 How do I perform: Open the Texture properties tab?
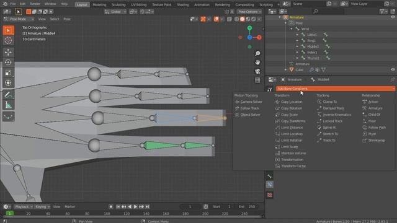pos(270,195)
